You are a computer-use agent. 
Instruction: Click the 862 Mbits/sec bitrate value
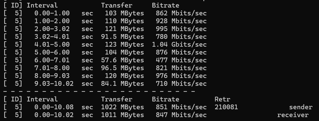click(181, 13)
